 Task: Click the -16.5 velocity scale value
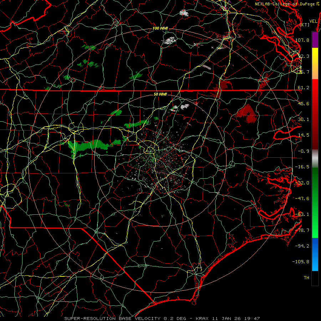pos(302,167)
